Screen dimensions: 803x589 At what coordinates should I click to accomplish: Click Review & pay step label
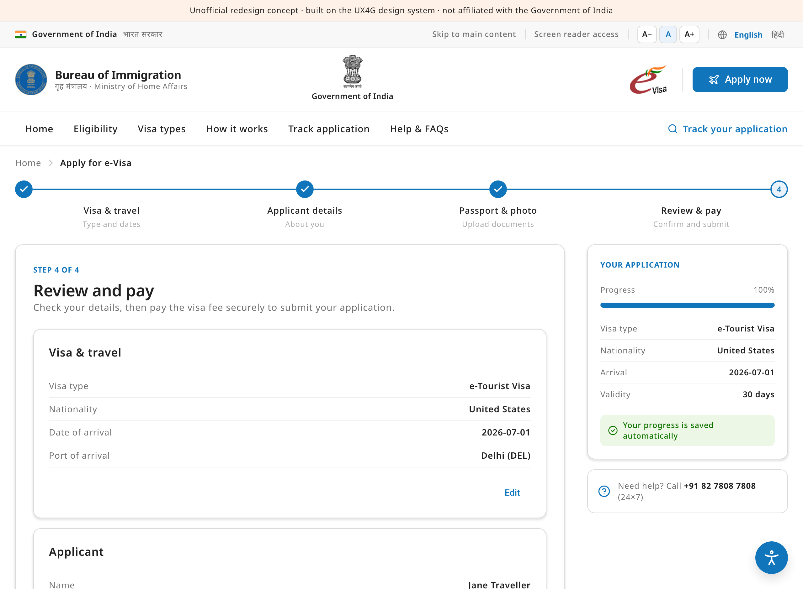click(x=691, y=211)
